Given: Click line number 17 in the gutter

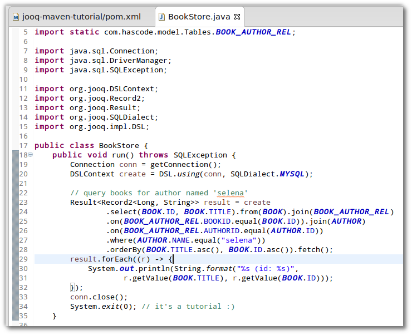Looking at the screenshot, I should pyautogui.click(x=23, y=145).
